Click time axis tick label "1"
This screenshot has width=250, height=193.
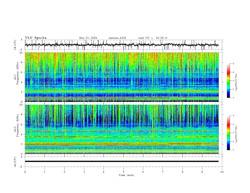click(x=45, y=172)
